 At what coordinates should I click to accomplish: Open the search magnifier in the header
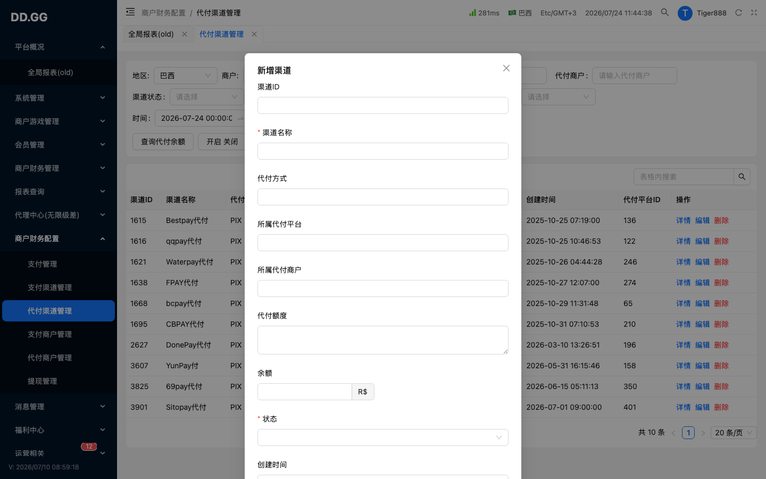(x=664, y=12)
